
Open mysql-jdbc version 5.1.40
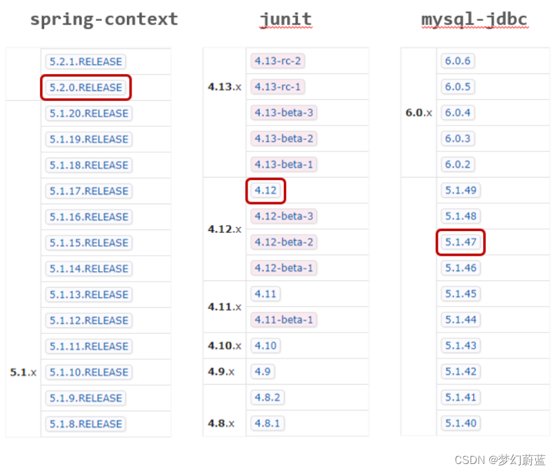(461, 423)
